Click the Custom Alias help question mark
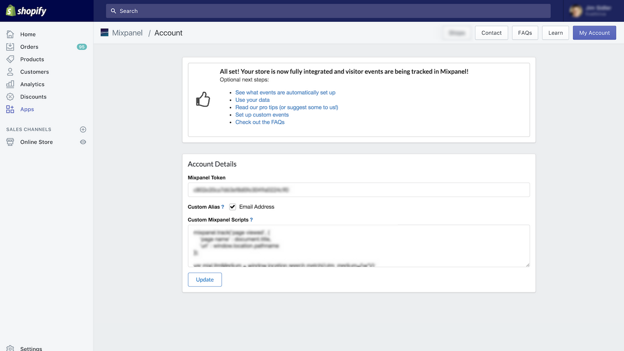The width and height of the screenshot is (624, 351). coord(223,207)
